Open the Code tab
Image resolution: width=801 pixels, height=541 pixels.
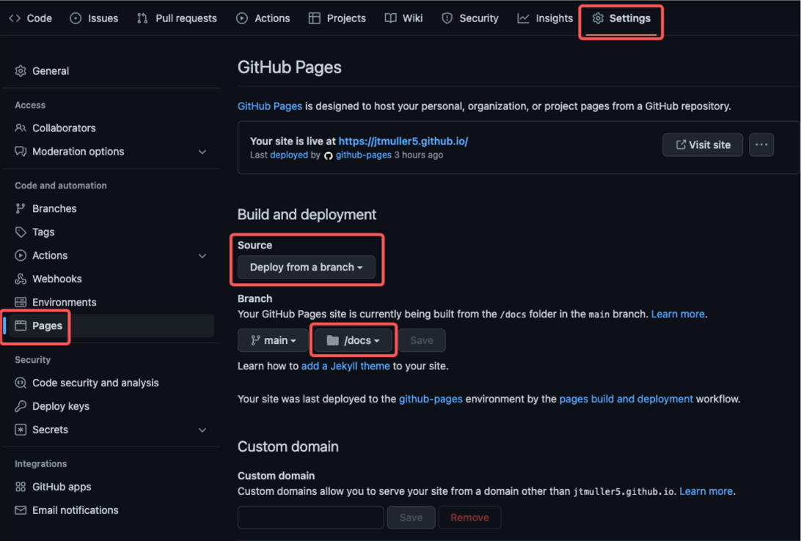tap(31, 18)
